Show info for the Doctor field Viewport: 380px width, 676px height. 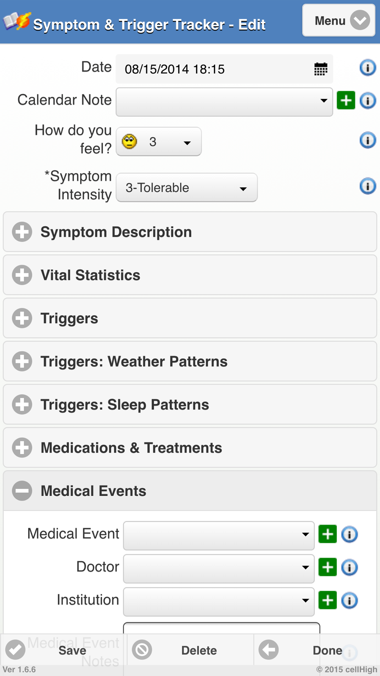[349, 567]
